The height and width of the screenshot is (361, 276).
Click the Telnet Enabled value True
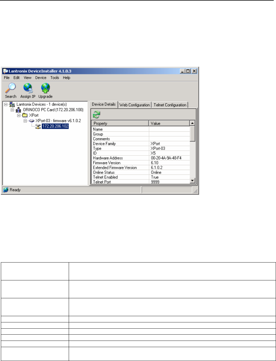tap(155, 177)
